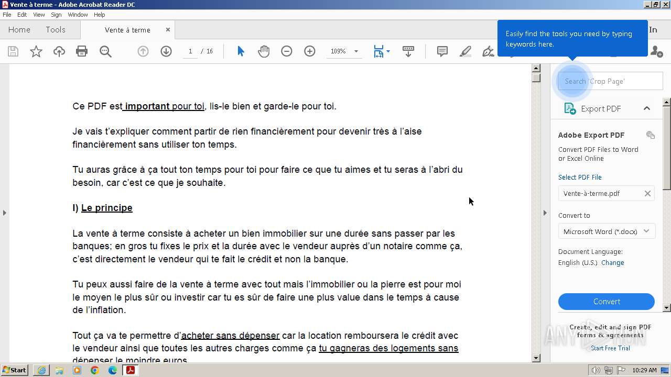The width and height of the screenshot is (671, 377).
Task: Open the Sign menu
Action: (56, 15)
